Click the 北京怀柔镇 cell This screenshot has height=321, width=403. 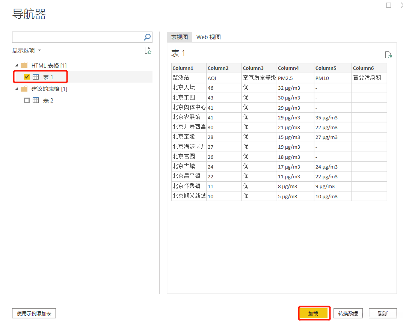(x=189, y=186)
